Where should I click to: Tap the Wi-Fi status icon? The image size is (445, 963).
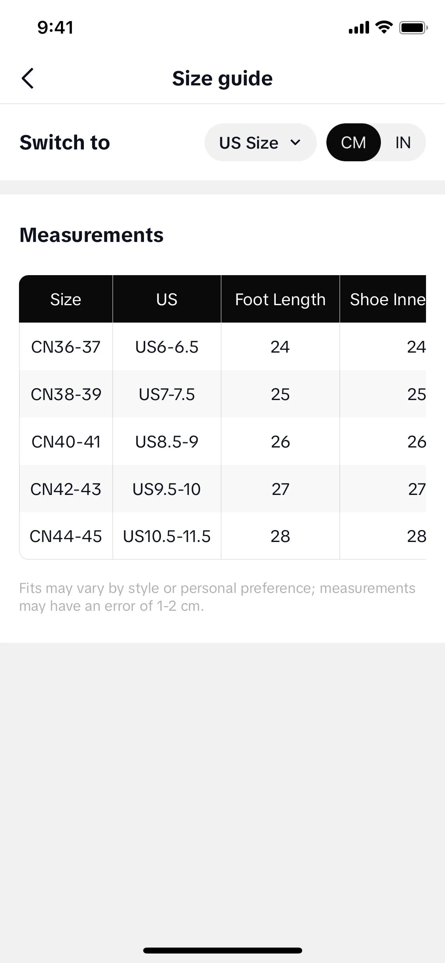coord(383,27)
